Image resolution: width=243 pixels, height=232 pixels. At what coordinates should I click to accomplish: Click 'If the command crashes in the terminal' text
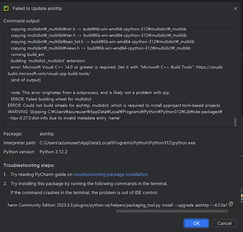84,192
